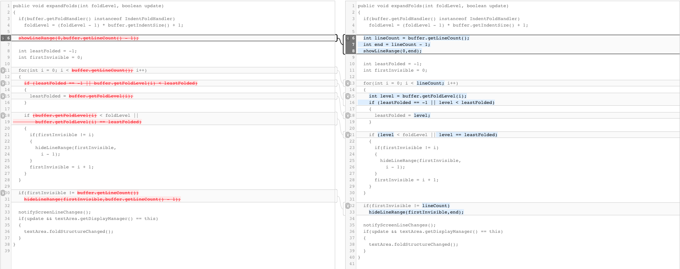
Task: Click merge-right arrow at left line 30
Action: coord(3,193)
